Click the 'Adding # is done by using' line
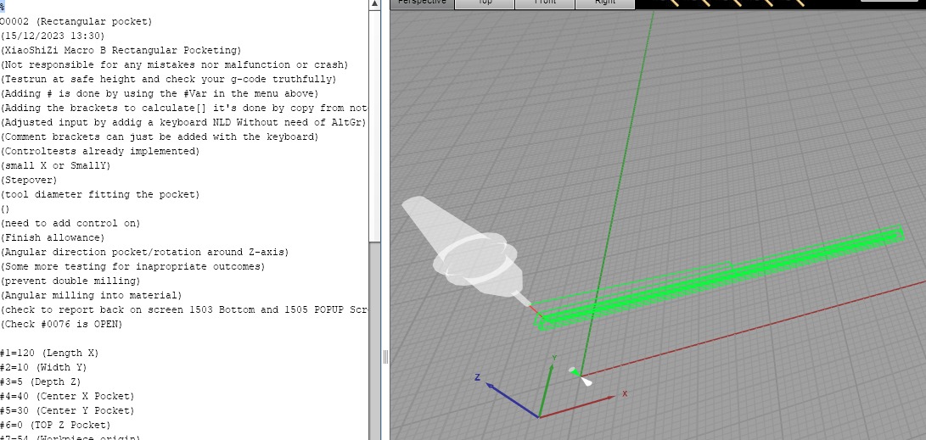 pyautogui.click(x=159, y=94)
